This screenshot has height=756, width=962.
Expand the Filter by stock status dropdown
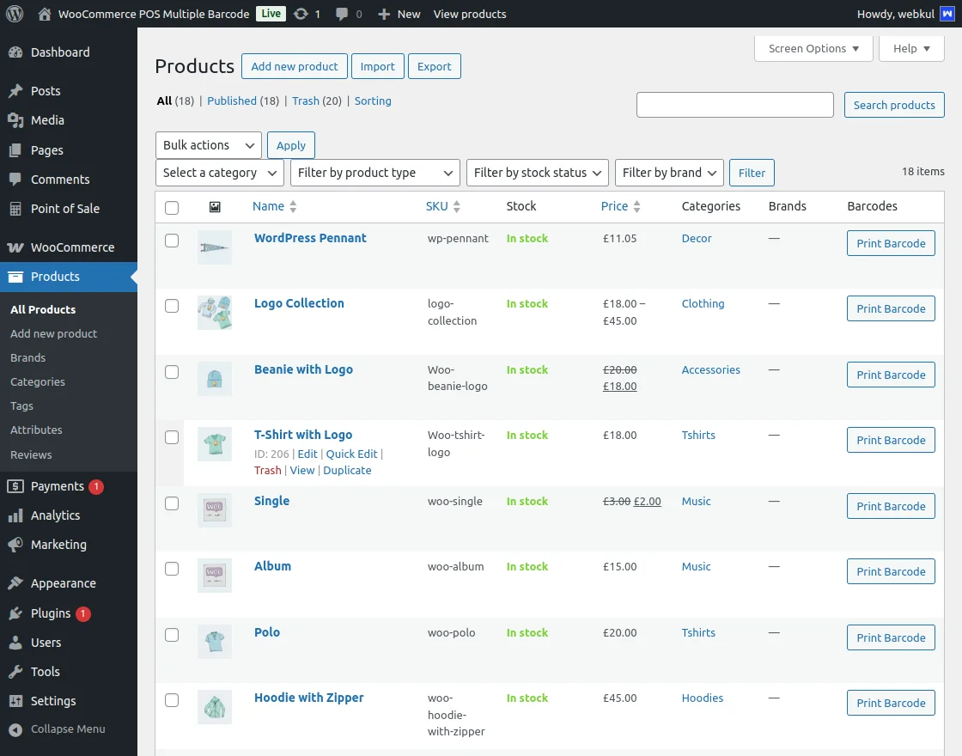537,173
